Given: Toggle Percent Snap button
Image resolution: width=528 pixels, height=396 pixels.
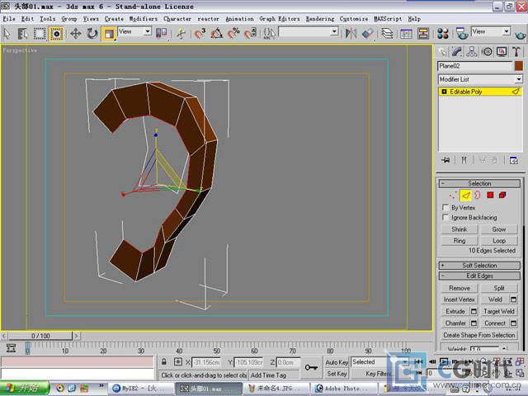Looking at the screenshot, I should pos(233,33).
